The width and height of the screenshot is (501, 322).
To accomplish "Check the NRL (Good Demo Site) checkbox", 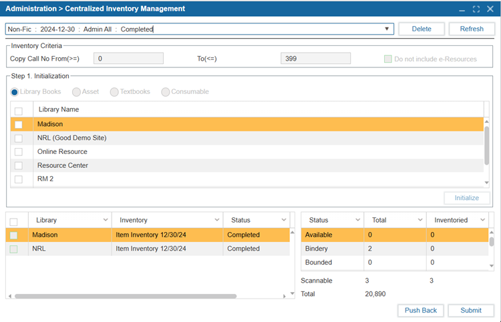I will (x=19, y=139).
